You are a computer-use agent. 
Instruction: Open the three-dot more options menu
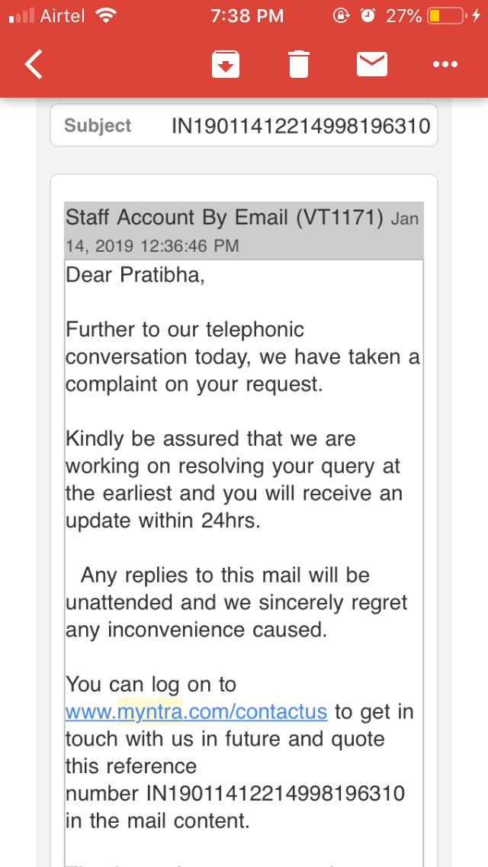pos(445,65)
